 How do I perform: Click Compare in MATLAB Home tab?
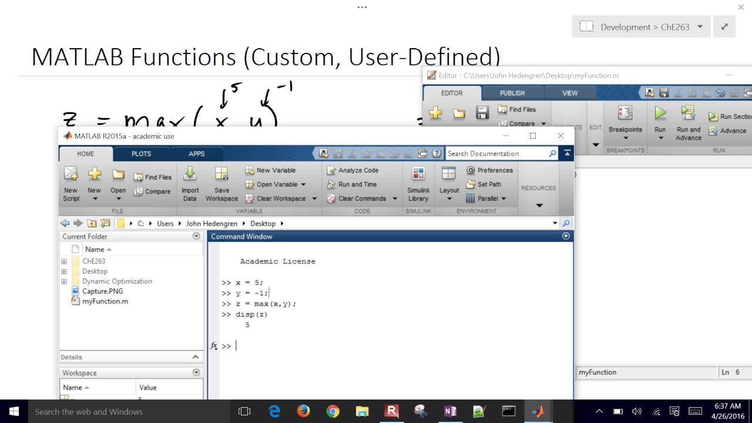(152, 191)
